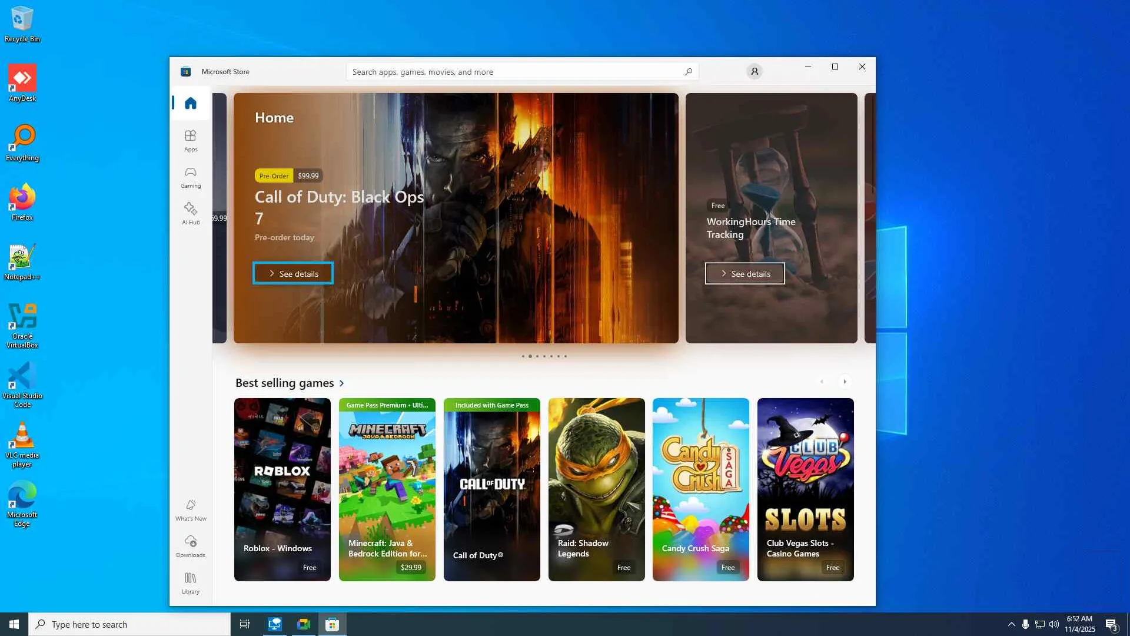Expand Best selling games chevron

coord(341,383)
